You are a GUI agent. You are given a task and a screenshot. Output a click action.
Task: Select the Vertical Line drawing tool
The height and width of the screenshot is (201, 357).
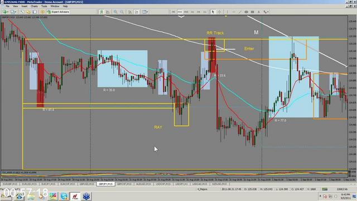tap(227, 12)
